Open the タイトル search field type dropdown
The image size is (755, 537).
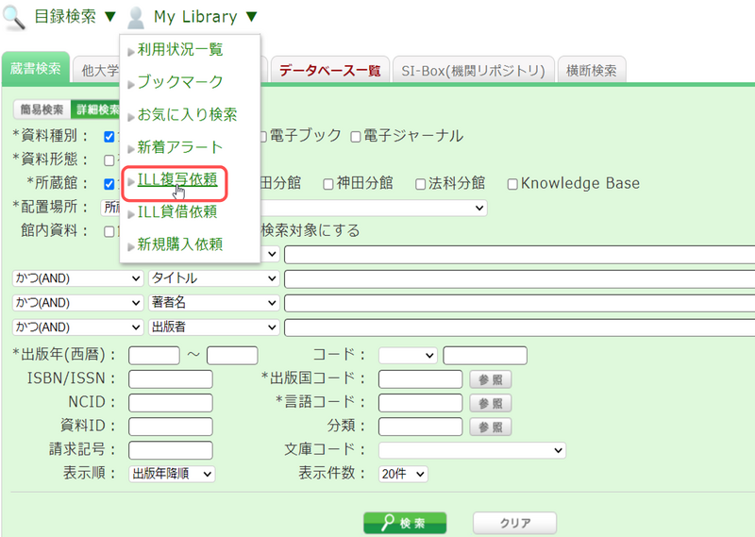214,279
